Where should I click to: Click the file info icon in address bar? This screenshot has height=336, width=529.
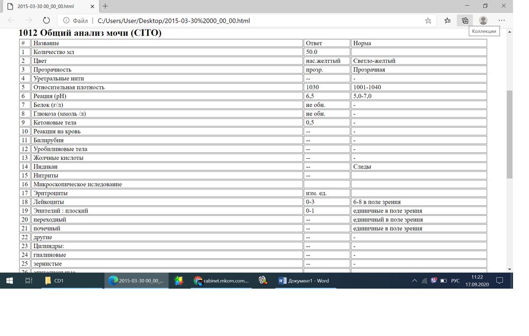pos(67,21)
